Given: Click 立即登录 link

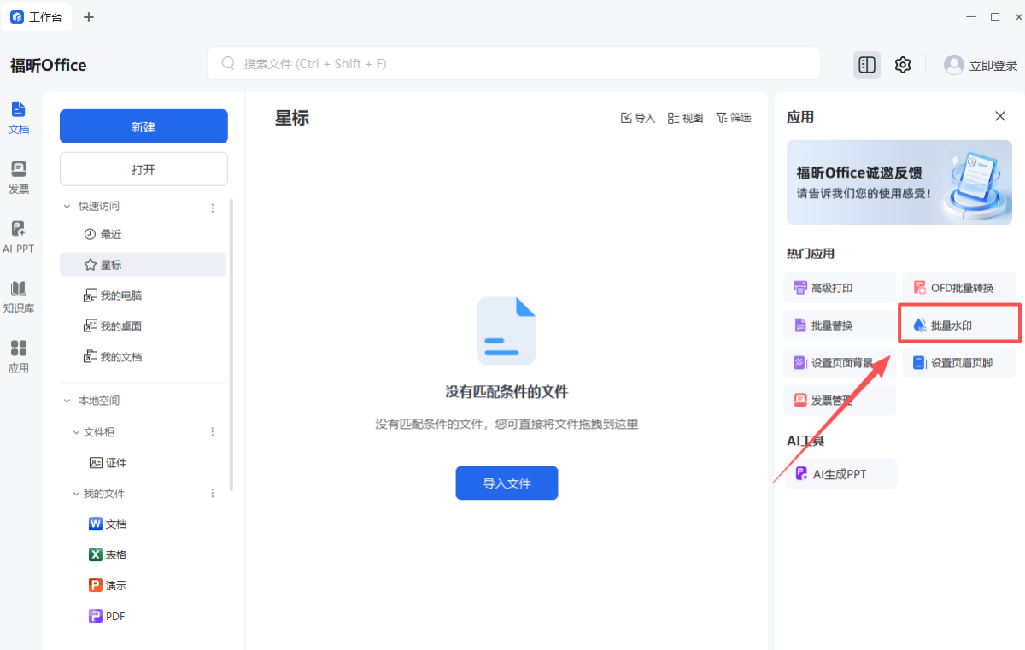Looking at the screenshot, I should 993,66.
